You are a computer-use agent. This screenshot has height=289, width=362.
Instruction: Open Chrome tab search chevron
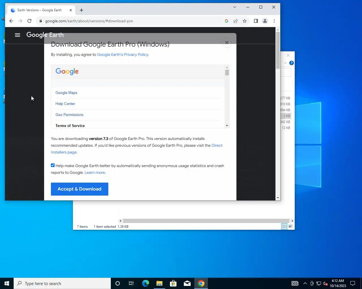coord(234,7)
